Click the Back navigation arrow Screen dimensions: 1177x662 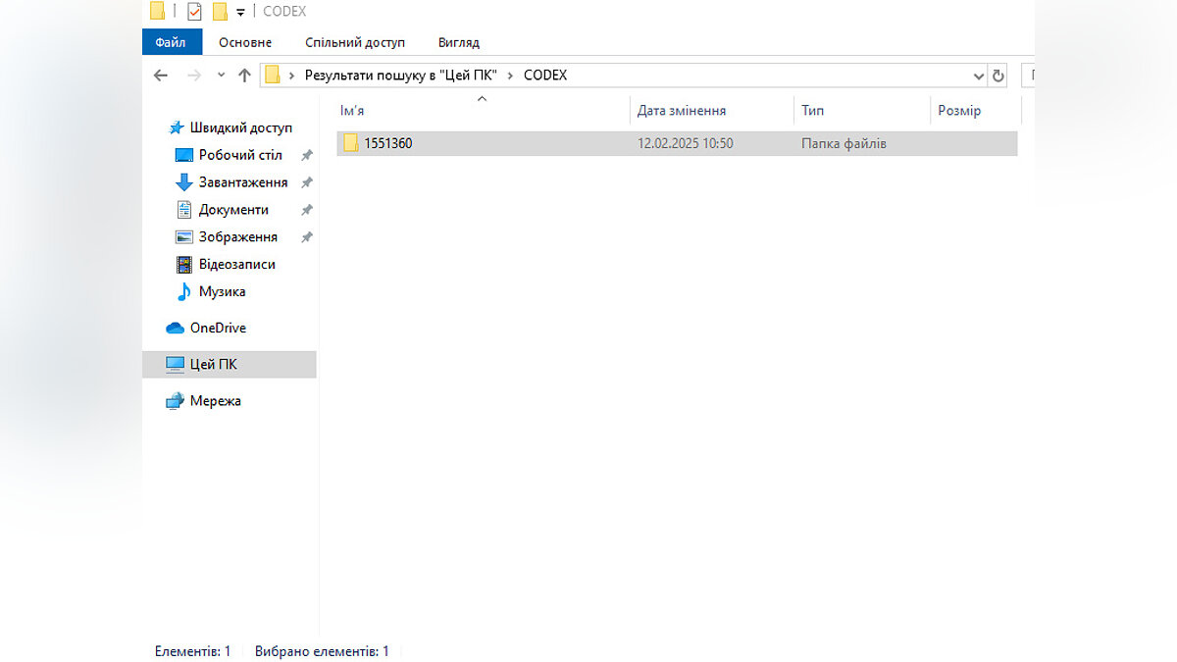(161, 76)
